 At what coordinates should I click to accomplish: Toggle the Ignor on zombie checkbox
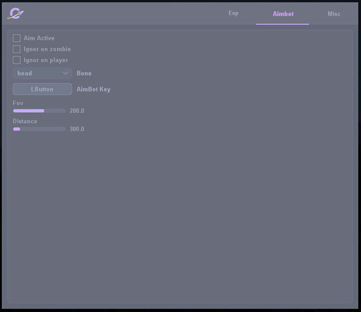[x=17, y=49]
